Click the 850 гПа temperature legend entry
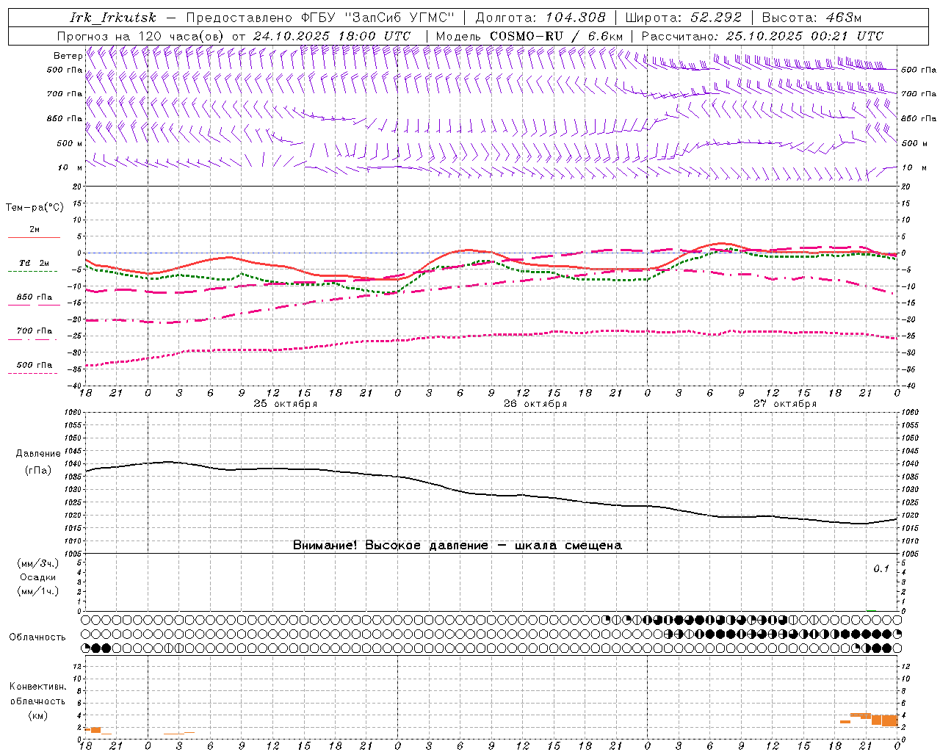 (35, 297)
